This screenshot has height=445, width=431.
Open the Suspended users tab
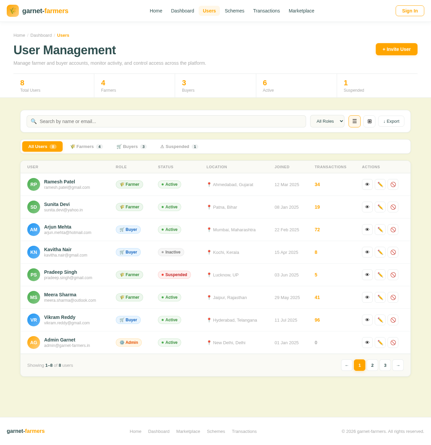click(179, 147)
